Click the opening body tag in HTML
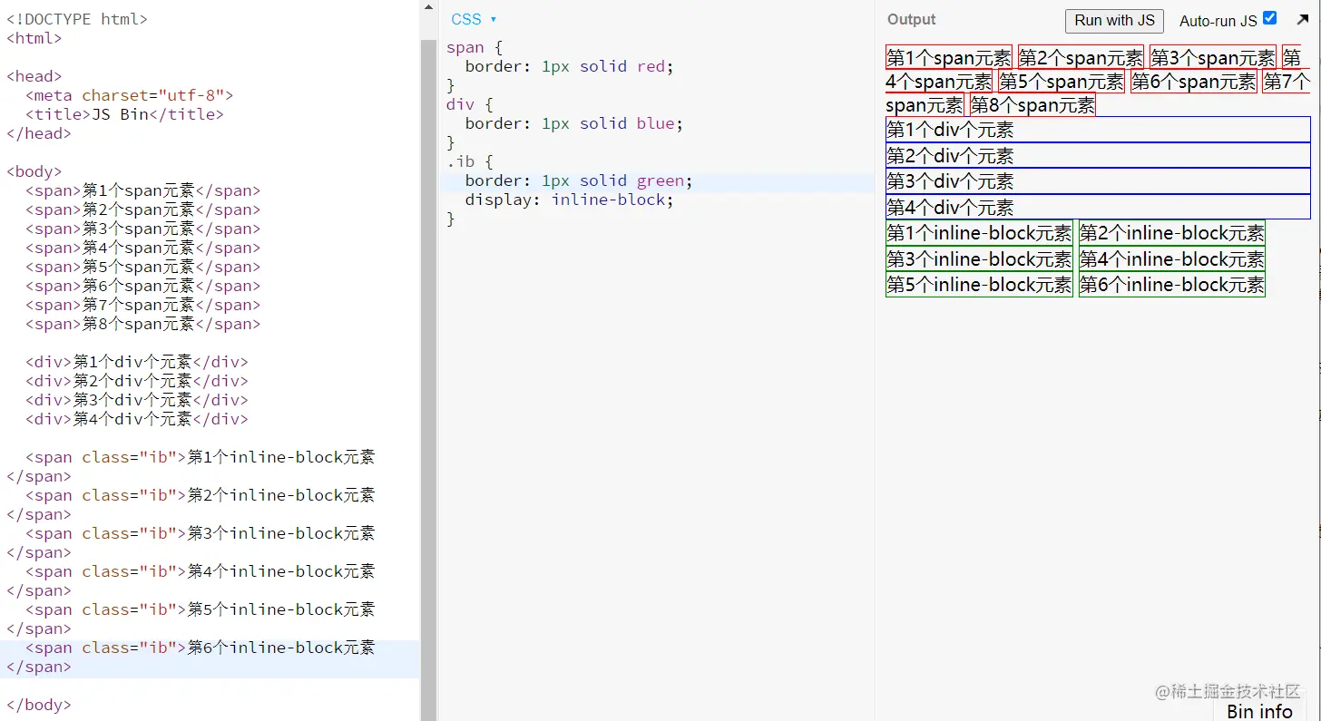Image resolution: width=1321 pixels, height=721 pixels. pos(34,171)
